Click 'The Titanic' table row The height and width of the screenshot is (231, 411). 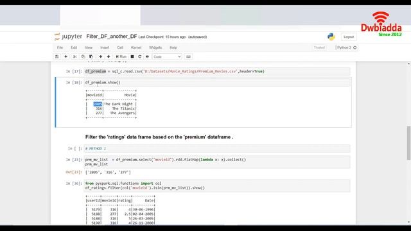(x=111, y=108)
